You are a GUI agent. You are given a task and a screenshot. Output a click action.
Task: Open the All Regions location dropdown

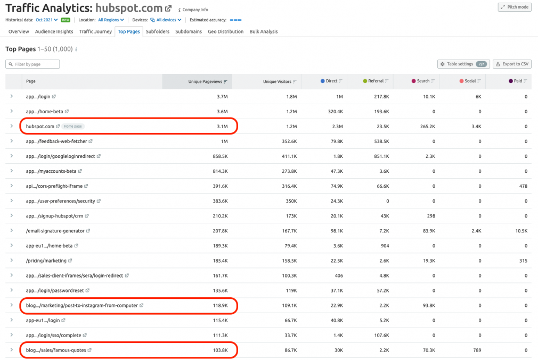click(111, 20)
